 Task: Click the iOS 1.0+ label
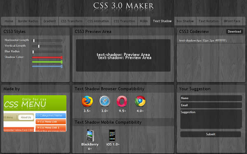[x=113, y=145]
